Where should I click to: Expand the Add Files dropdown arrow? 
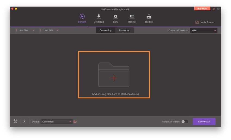pos(33,30)
